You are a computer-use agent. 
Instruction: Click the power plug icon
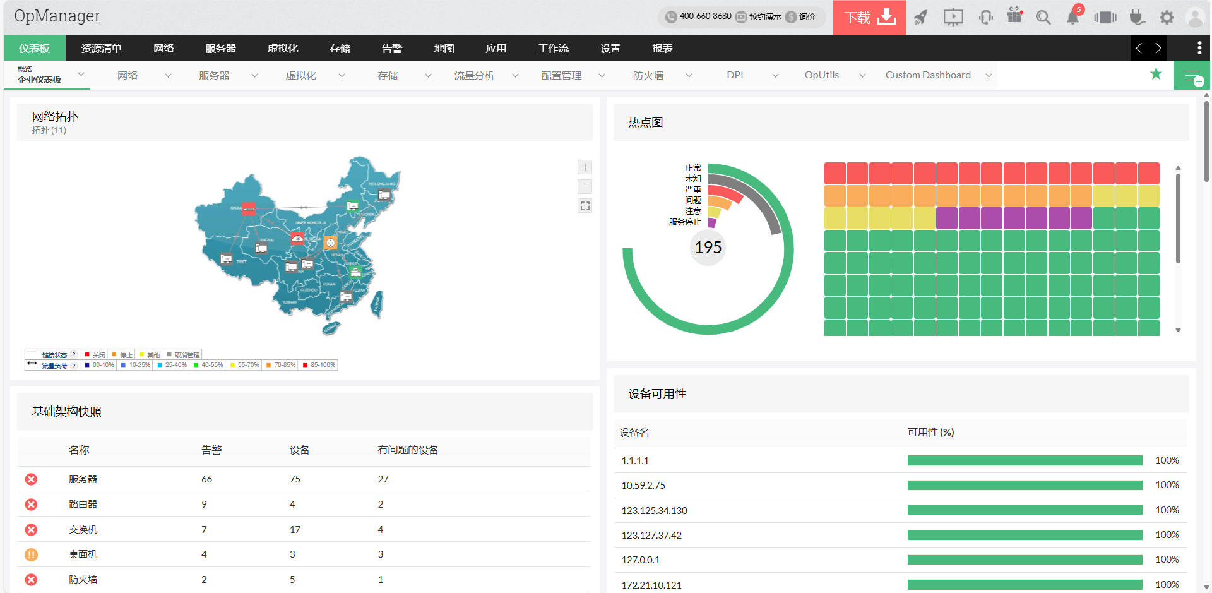[x=1137, y=18]
